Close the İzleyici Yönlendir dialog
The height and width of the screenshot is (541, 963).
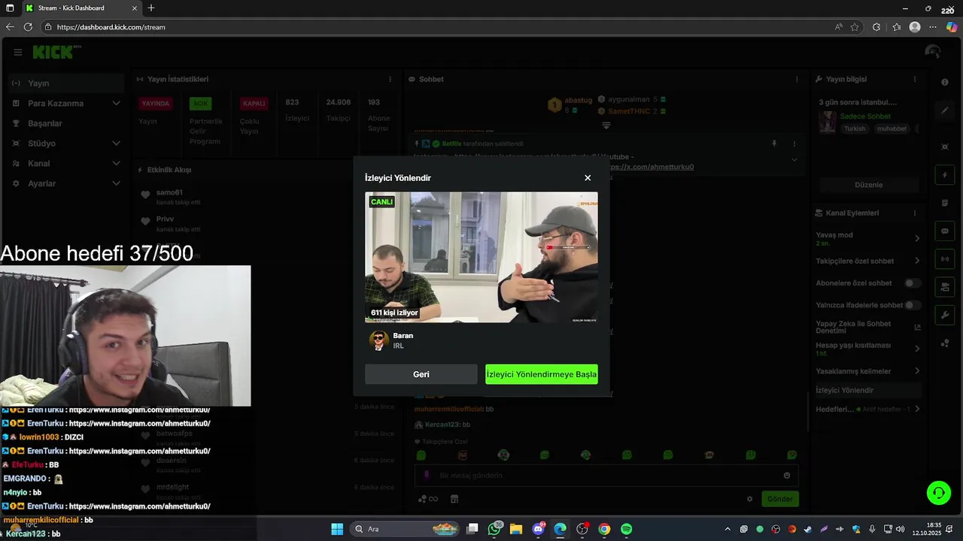click(x=588, y=178)
